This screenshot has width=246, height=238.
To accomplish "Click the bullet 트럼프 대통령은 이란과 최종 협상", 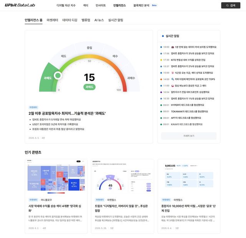I will 58,129.
